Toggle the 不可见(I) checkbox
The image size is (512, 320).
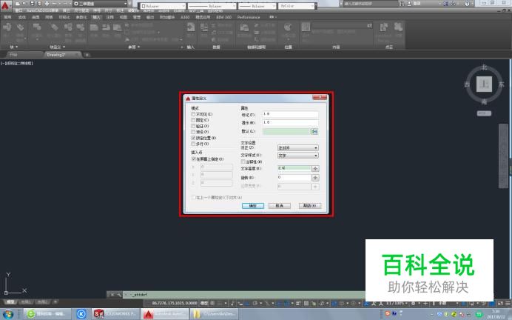[193, 114]
